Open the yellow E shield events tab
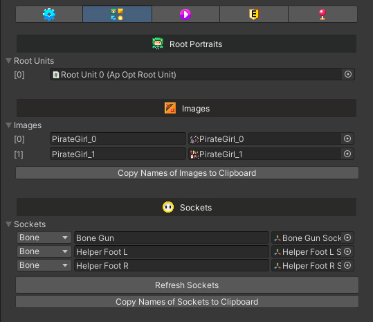 click(254, 15)
